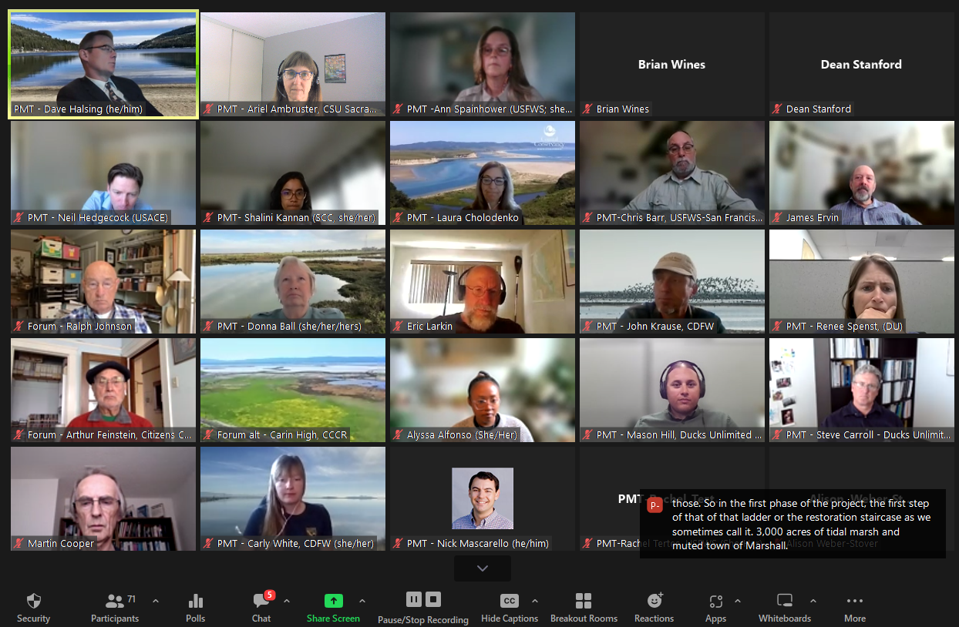Click muted mic icon on Eric Larkin's tile
This screenshot has width=959, height=627.
(398, 327)
